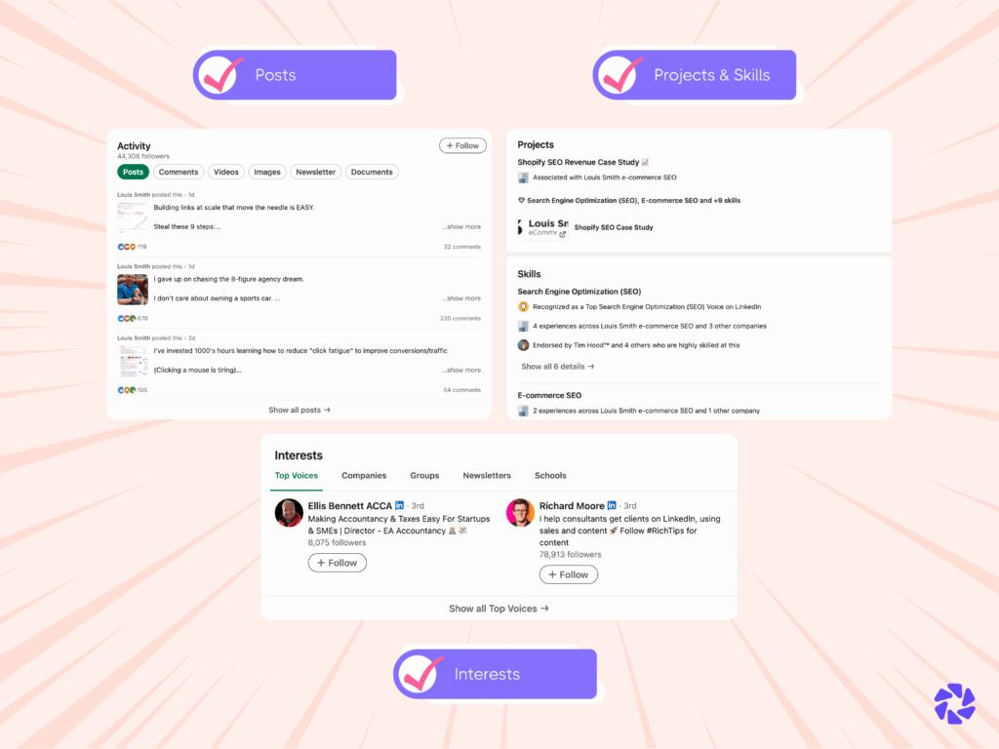This screenshot has height=749, width=999.
Task: Expand show more on click fatigue post
Action: (x=461, y=370)
